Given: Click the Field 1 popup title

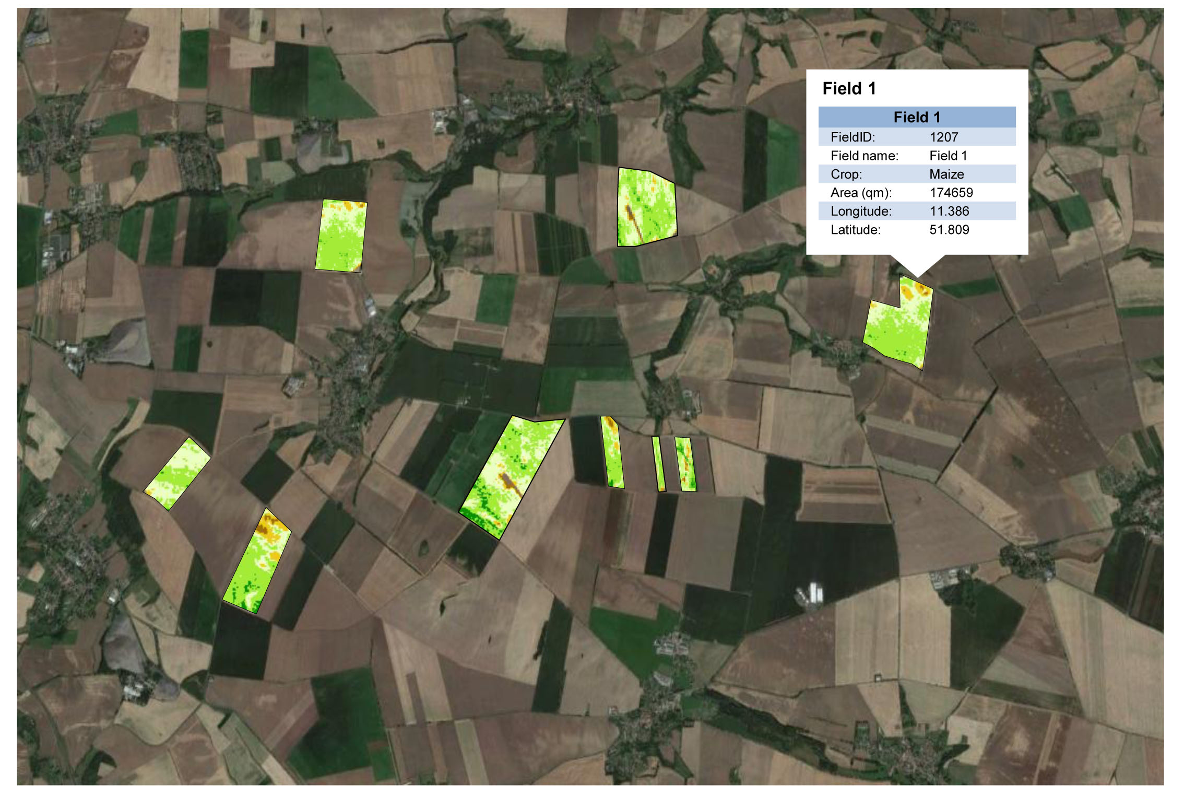Looking at the screenshot, I should pyautogui.click(x=849, y=89).
